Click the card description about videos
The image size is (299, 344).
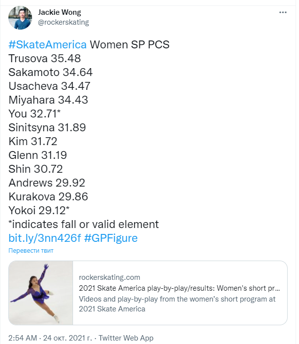point(178,304)
